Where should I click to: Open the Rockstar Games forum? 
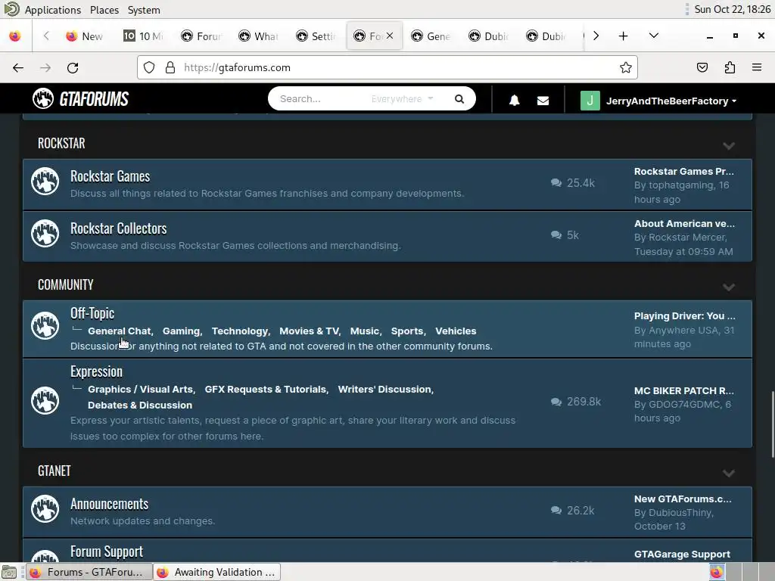pos(110,176)
